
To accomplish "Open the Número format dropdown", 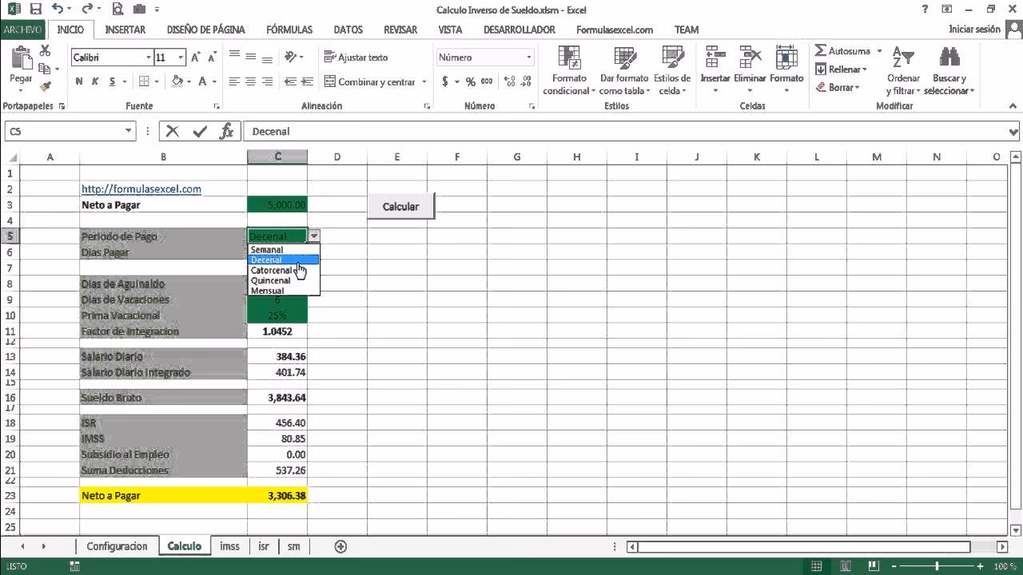I will coord(528,57).
